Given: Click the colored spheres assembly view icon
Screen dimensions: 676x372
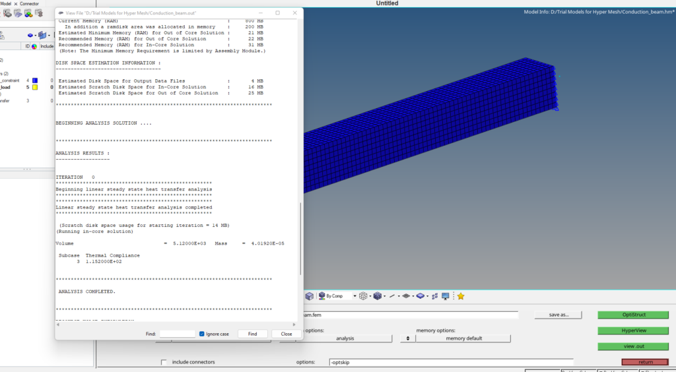Looking at the screenshot, I should tap(28, 13).
